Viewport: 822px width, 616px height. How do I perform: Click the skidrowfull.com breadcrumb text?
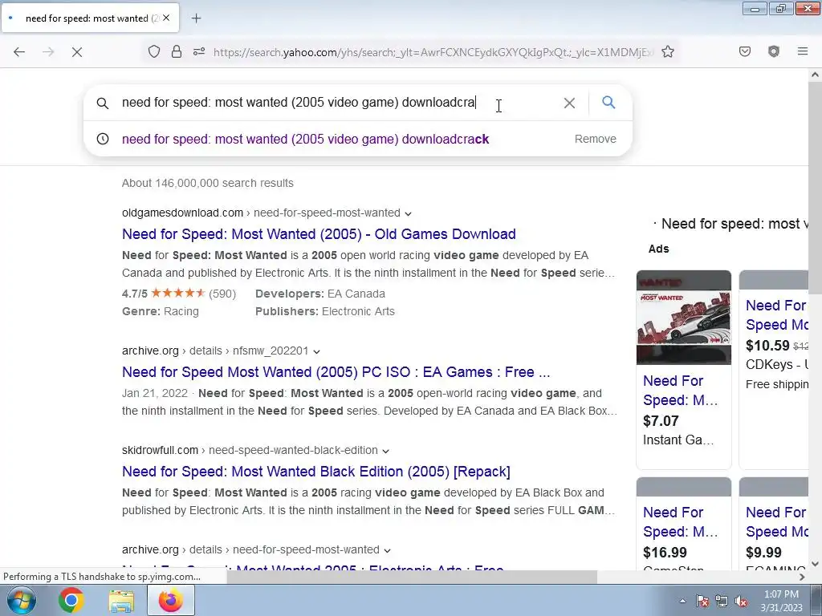pyautogui.click(x=160, y=450)
